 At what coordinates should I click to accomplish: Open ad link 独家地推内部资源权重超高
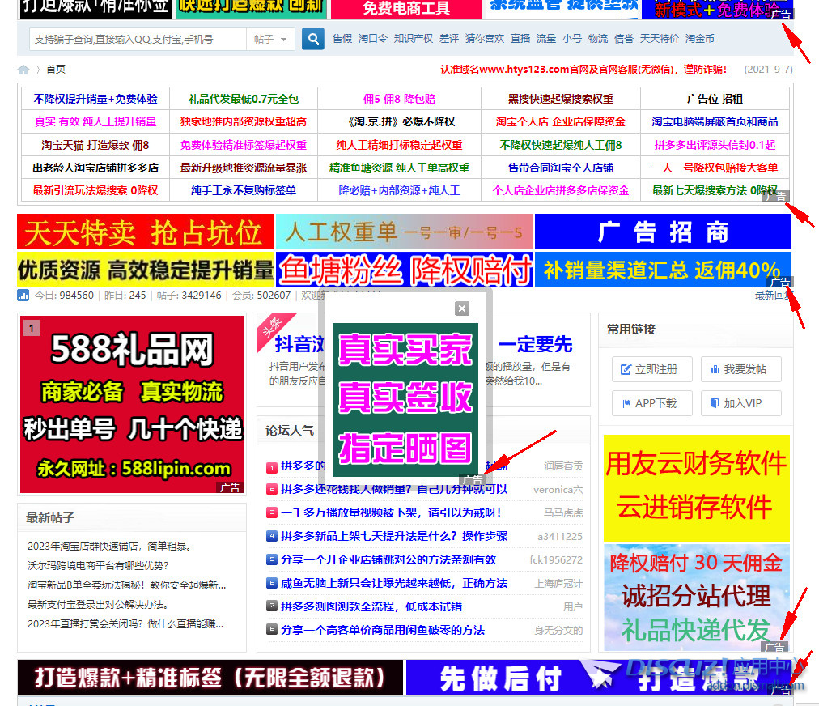coord(244,121)
